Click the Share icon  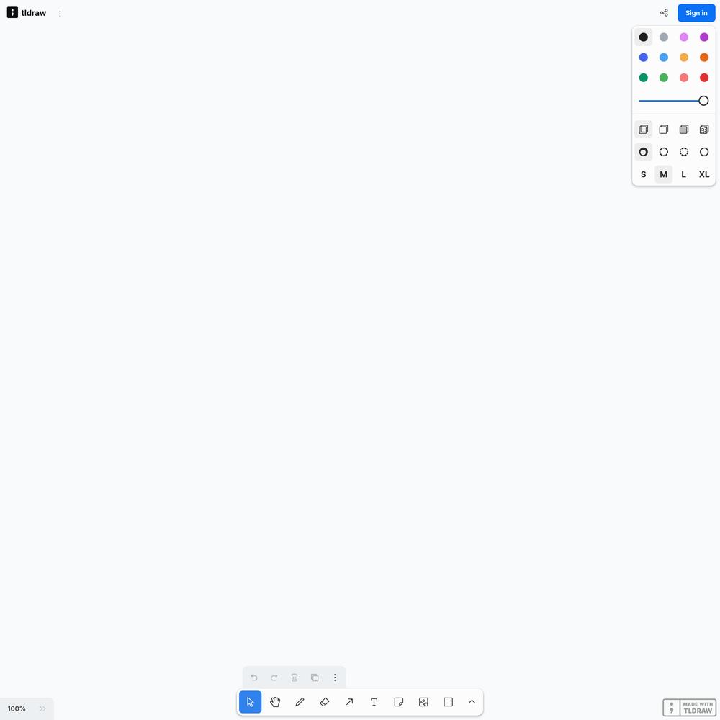pos(664,13)
